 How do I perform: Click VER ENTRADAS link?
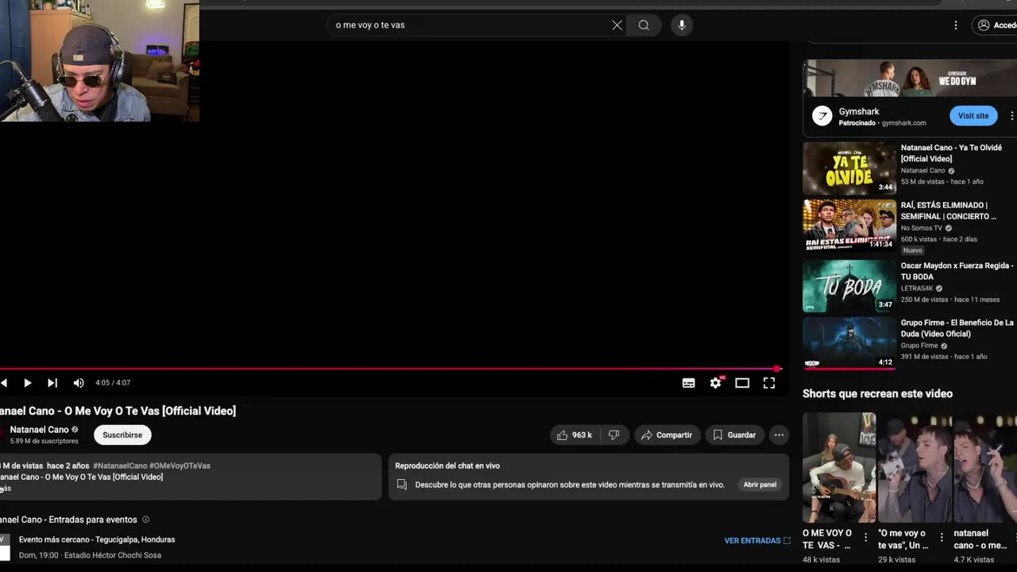(757, 540)
